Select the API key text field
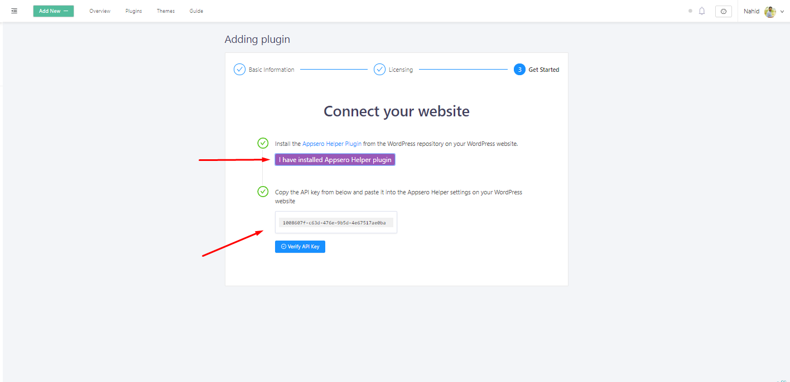This screenshot has height=382, width=790. 335,222
